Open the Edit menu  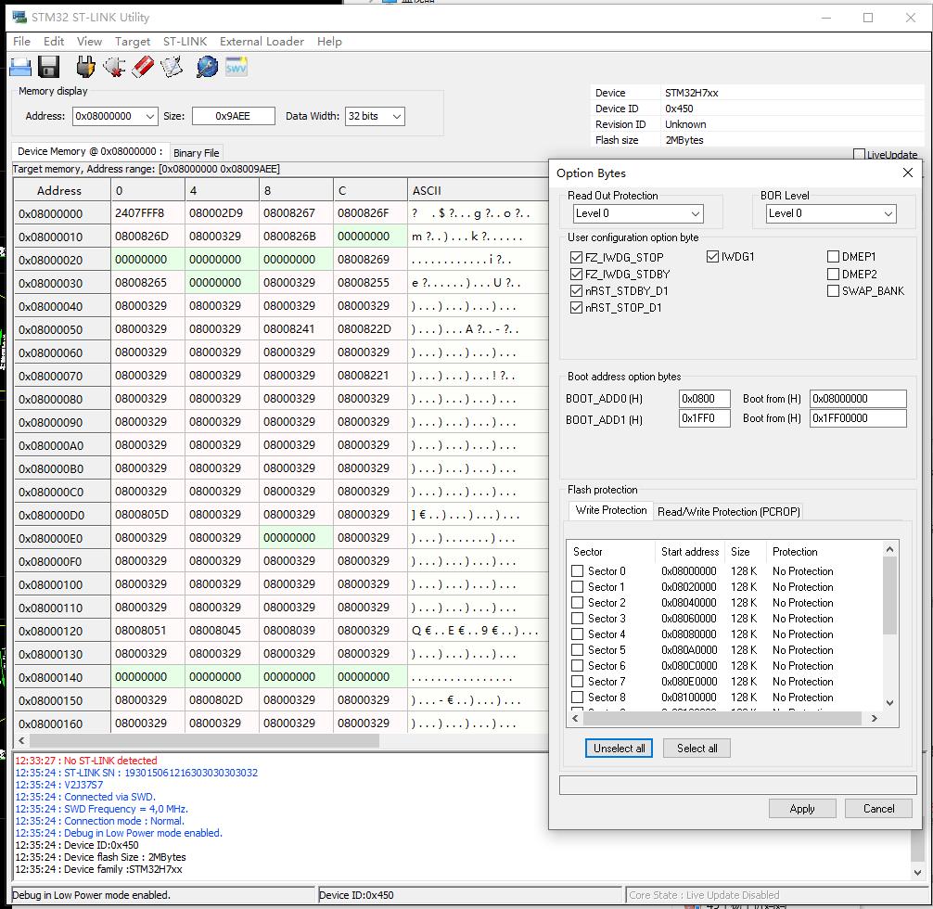click(54, 41)
